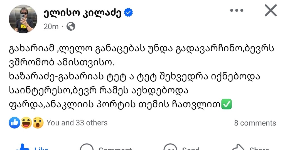Click the blue thumbs-up reaction icon
This screenshot has height=150, width=285.
click(14, 123)
